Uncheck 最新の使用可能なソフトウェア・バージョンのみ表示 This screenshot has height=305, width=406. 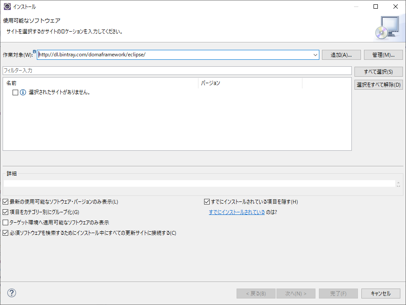tap(5, 202)
